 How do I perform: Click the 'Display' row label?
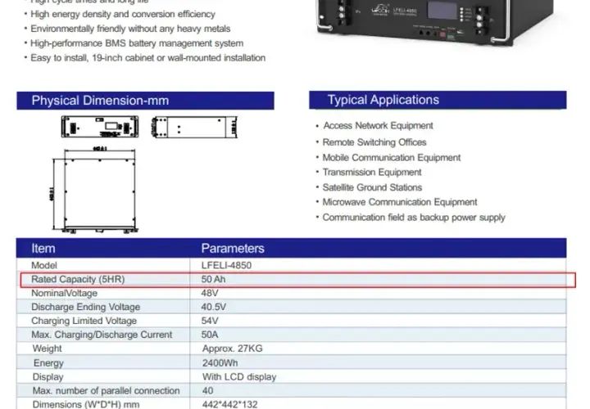click(48, 377)
